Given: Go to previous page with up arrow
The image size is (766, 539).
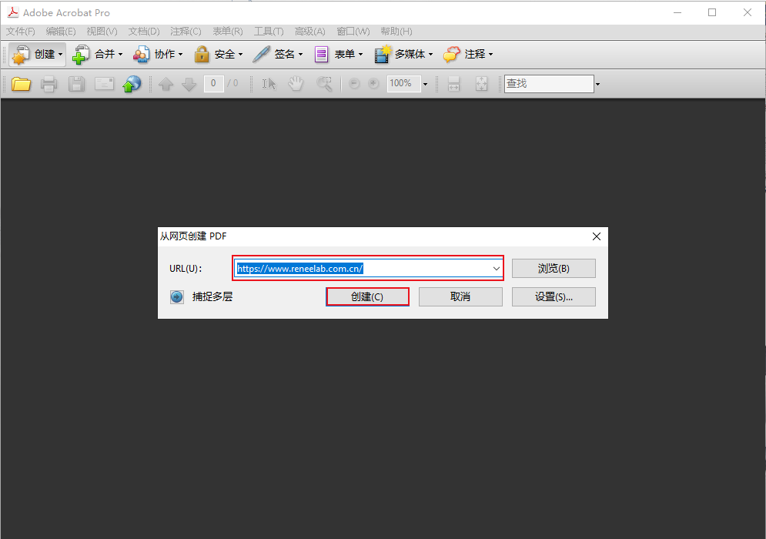Looking at the screenshot, I should point(166,84).
